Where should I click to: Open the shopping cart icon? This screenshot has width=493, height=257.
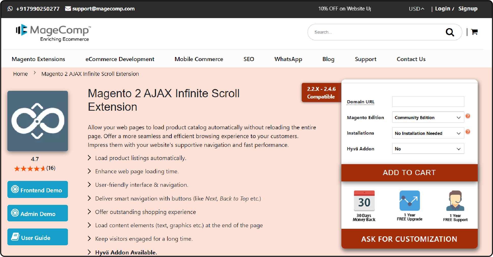pyautogui.click(x=474, y=32)
